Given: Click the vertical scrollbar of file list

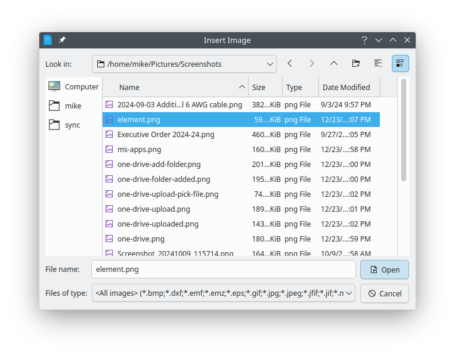Looking at the screenshot, I should (x=403, y=130).
